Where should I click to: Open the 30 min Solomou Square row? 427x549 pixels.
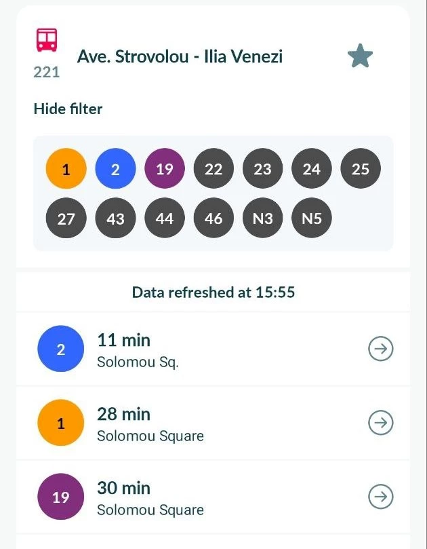(213, 497)
